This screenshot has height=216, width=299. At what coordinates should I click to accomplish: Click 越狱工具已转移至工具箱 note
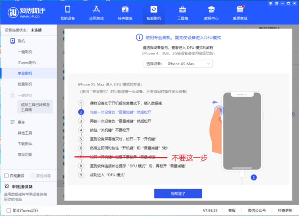(x=35, y=107)
